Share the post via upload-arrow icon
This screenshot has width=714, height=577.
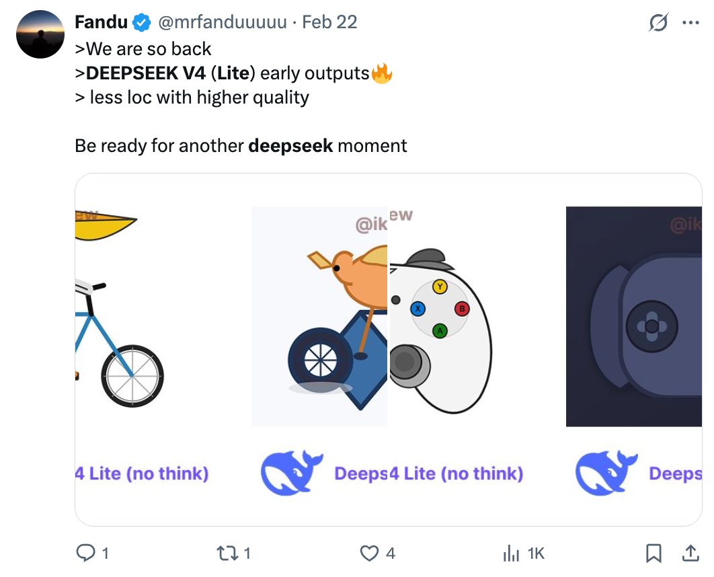pyautogui.click(x=690, y=553)
